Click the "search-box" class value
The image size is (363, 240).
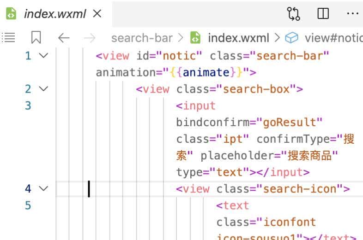(256, 89)
